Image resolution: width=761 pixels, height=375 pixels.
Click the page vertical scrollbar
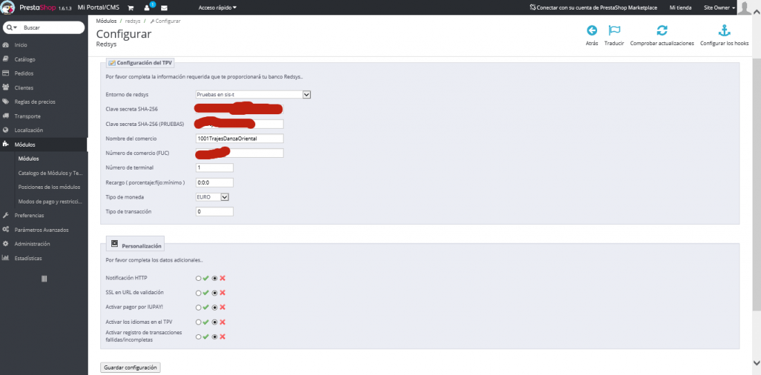pos(757,186)
